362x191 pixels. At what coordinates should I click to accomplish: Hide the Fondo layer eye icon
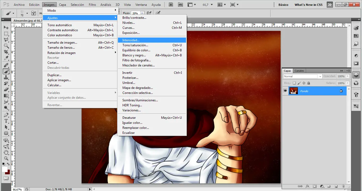pyautogui.click(x=285, y=91)
